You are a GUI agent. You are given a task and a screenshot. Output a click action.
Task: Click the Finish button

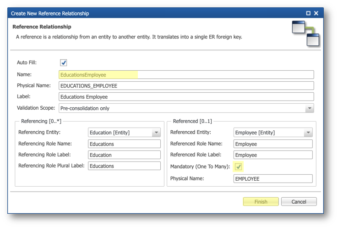pos(261,202)
